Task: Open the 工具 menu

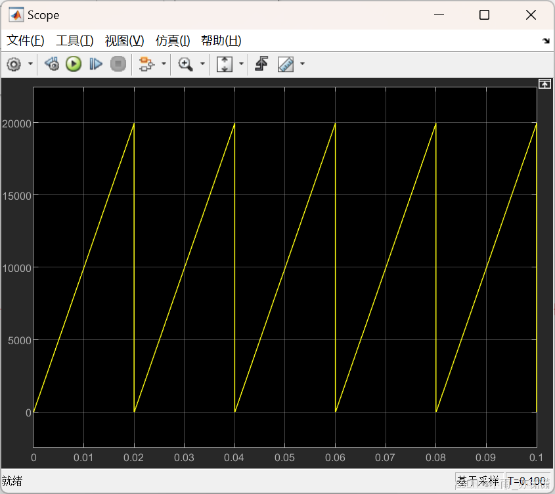Action: tap(74, 40)
